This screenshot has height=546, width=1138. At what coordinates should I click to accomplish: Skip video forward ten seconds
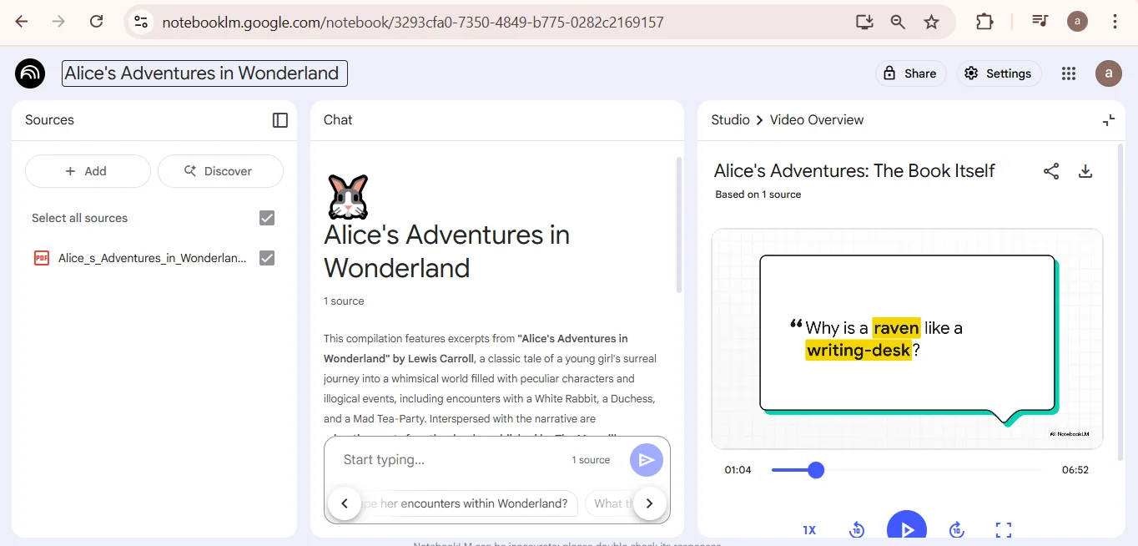click(957, 530)
